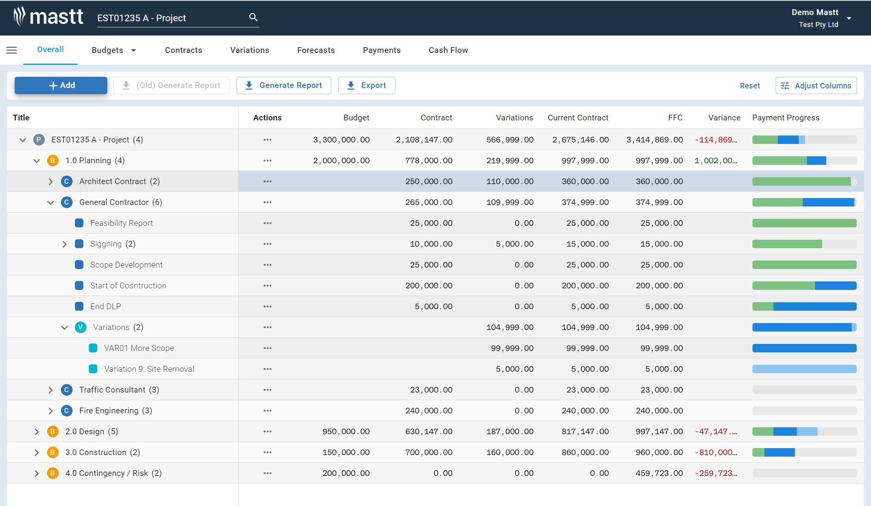The width and height of the screenshot is (871, 506).
Task: Click teal square icon beside VAR01 More Scope
Action: [x=93, y=348]
